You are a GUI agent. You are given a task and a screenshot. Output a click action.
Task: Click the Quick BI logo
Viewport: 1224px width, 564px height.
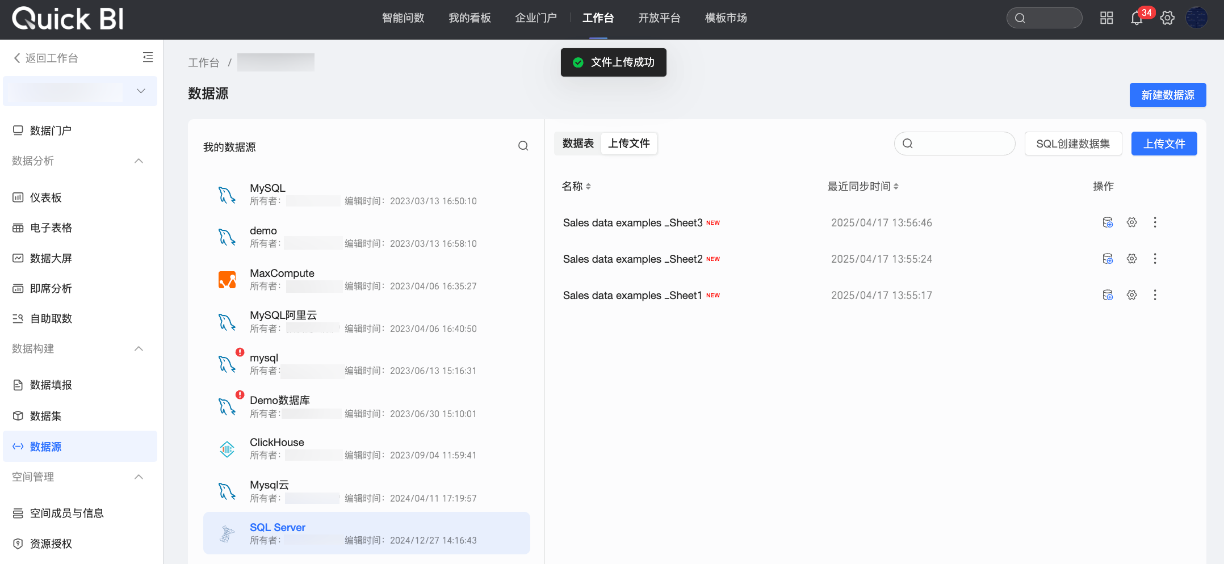(x=68, y=19)
